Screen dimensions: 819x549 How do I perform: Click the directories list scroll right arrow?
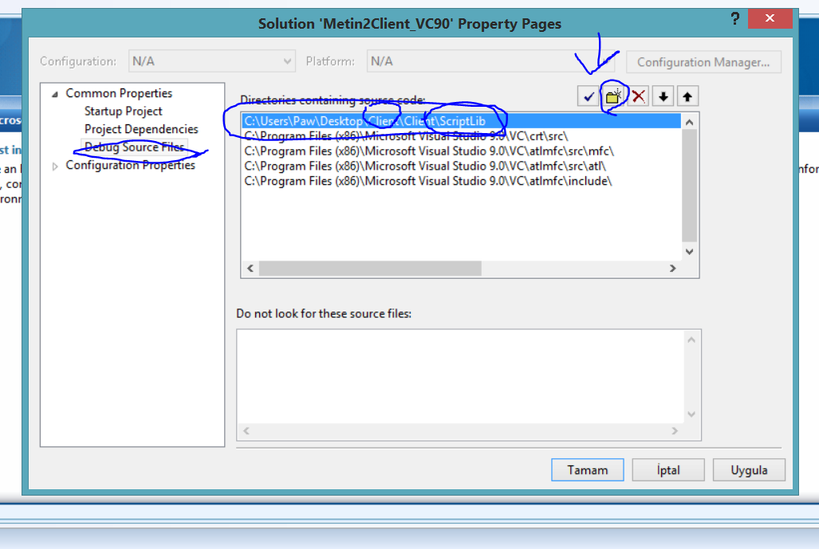click(x=673, y=269)
